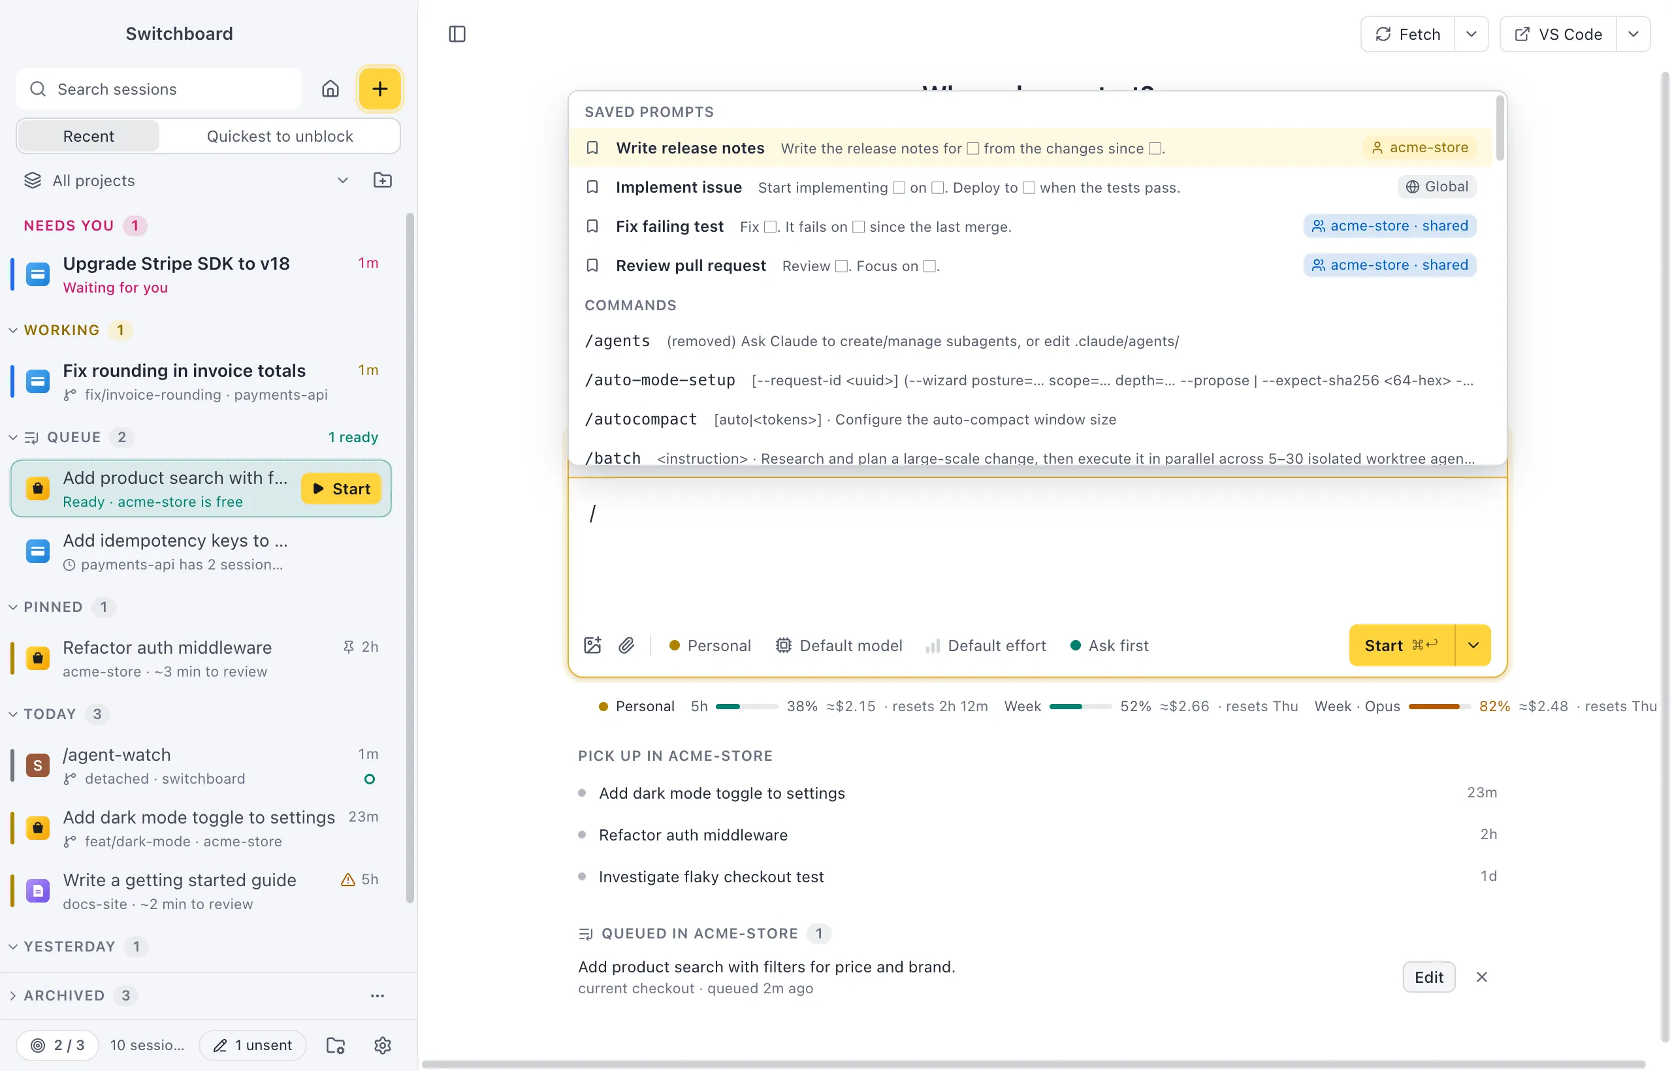1672x1071 pixels.
Task: Choose the /agents command
Action: pos(1031,341)
